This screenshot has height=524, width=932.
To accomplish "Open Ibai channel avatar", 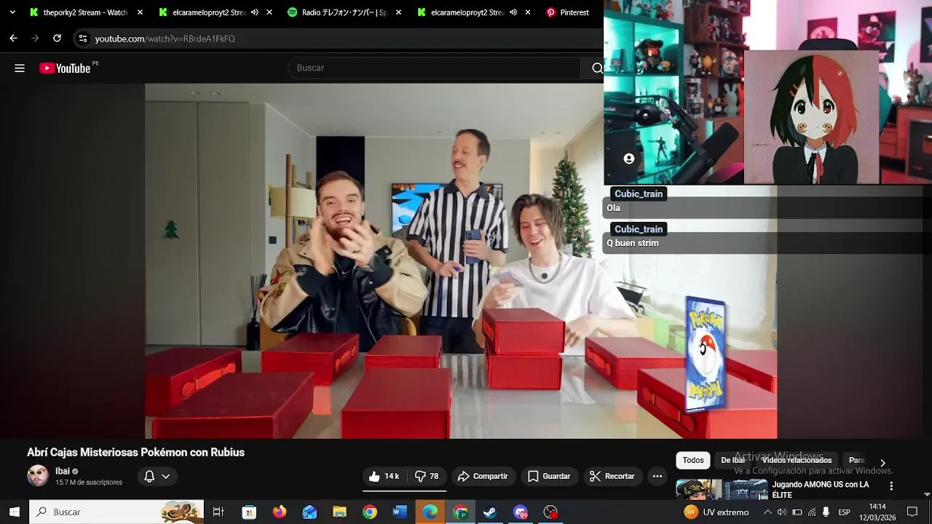I will click(38, 476).
